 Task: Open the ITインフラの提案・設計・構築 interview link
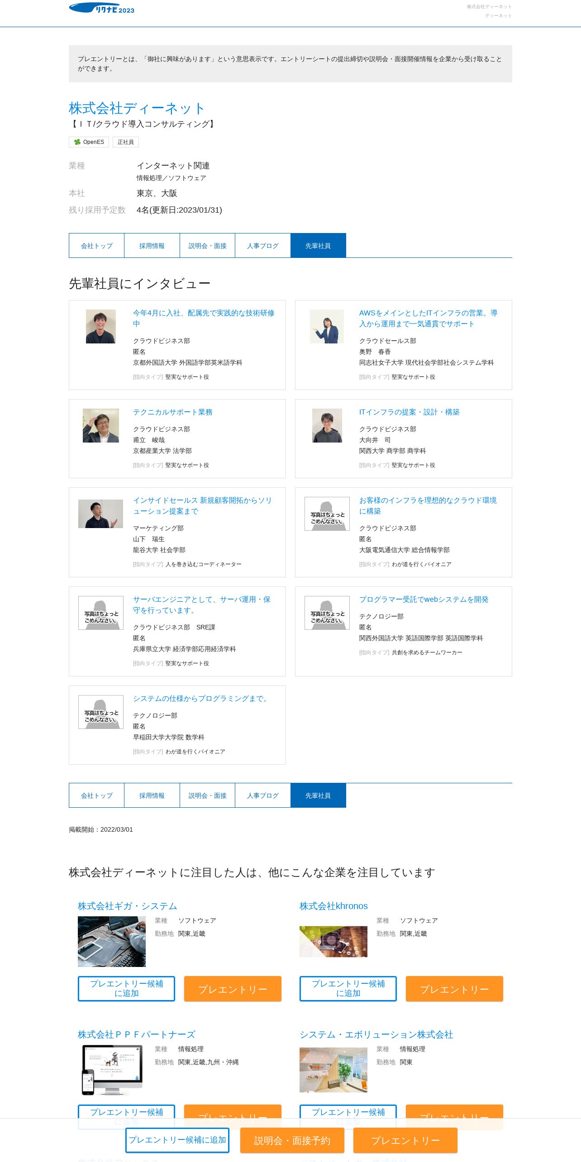click(x=410, y=412)
